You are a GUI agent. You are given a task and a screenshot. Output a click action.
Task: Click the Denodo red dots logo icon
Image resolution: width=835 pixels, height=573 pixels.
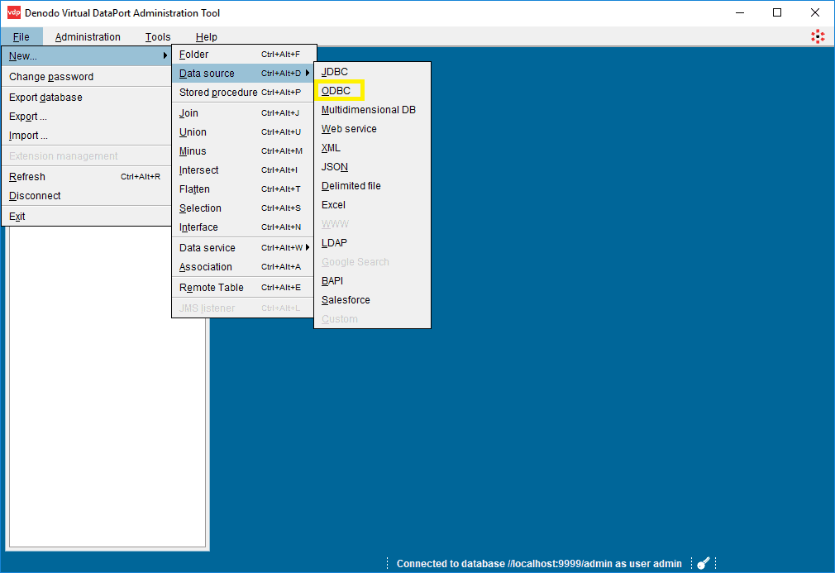coord(818,36)
